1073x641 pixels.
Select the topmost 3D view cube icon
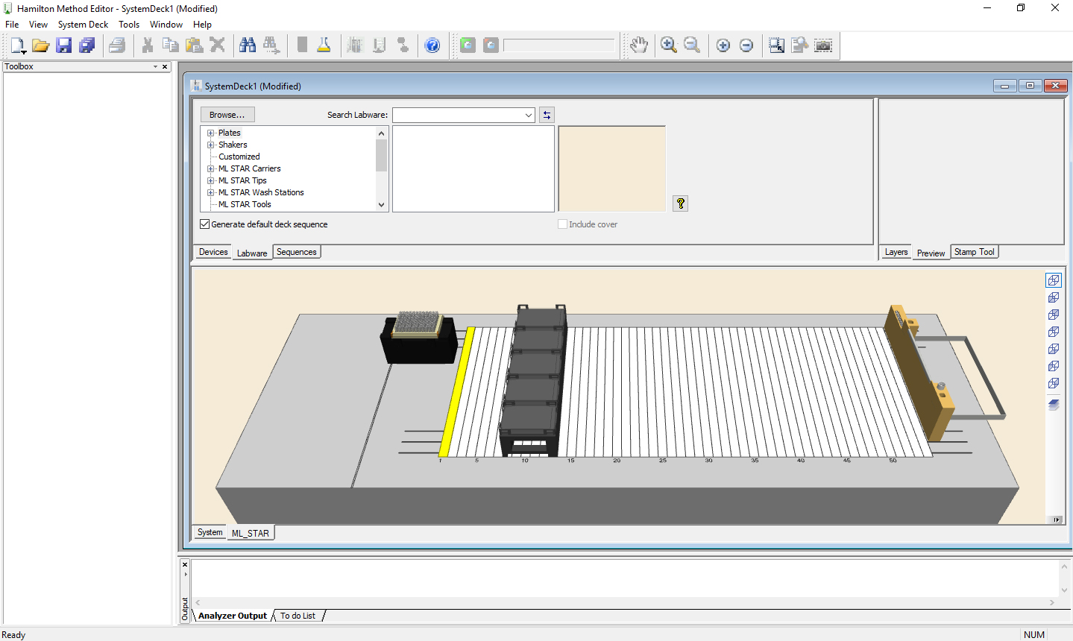coord(1053,280)
